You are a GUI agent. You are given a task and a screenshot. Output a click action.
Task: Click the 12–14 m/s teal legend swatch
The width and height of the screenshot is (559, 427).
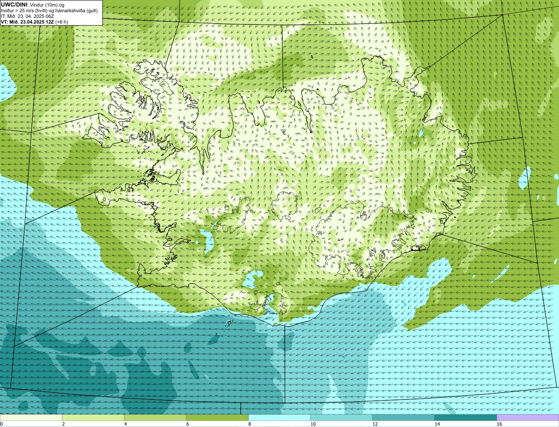point(404,418)
